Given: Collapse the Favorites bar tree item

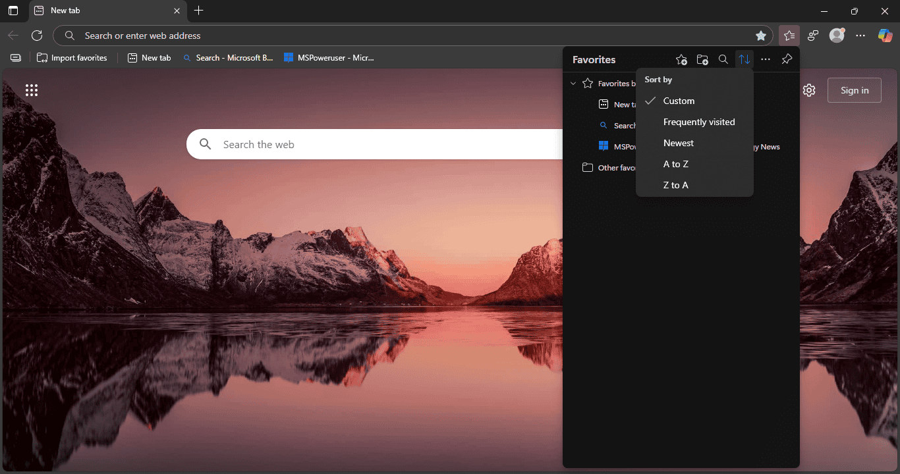Looking at the screenshot, I should [x=573, y=83].
